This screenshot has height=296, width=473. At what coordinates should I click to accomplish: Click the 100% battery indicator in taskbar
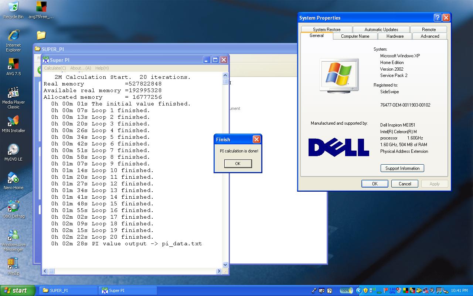347,290
